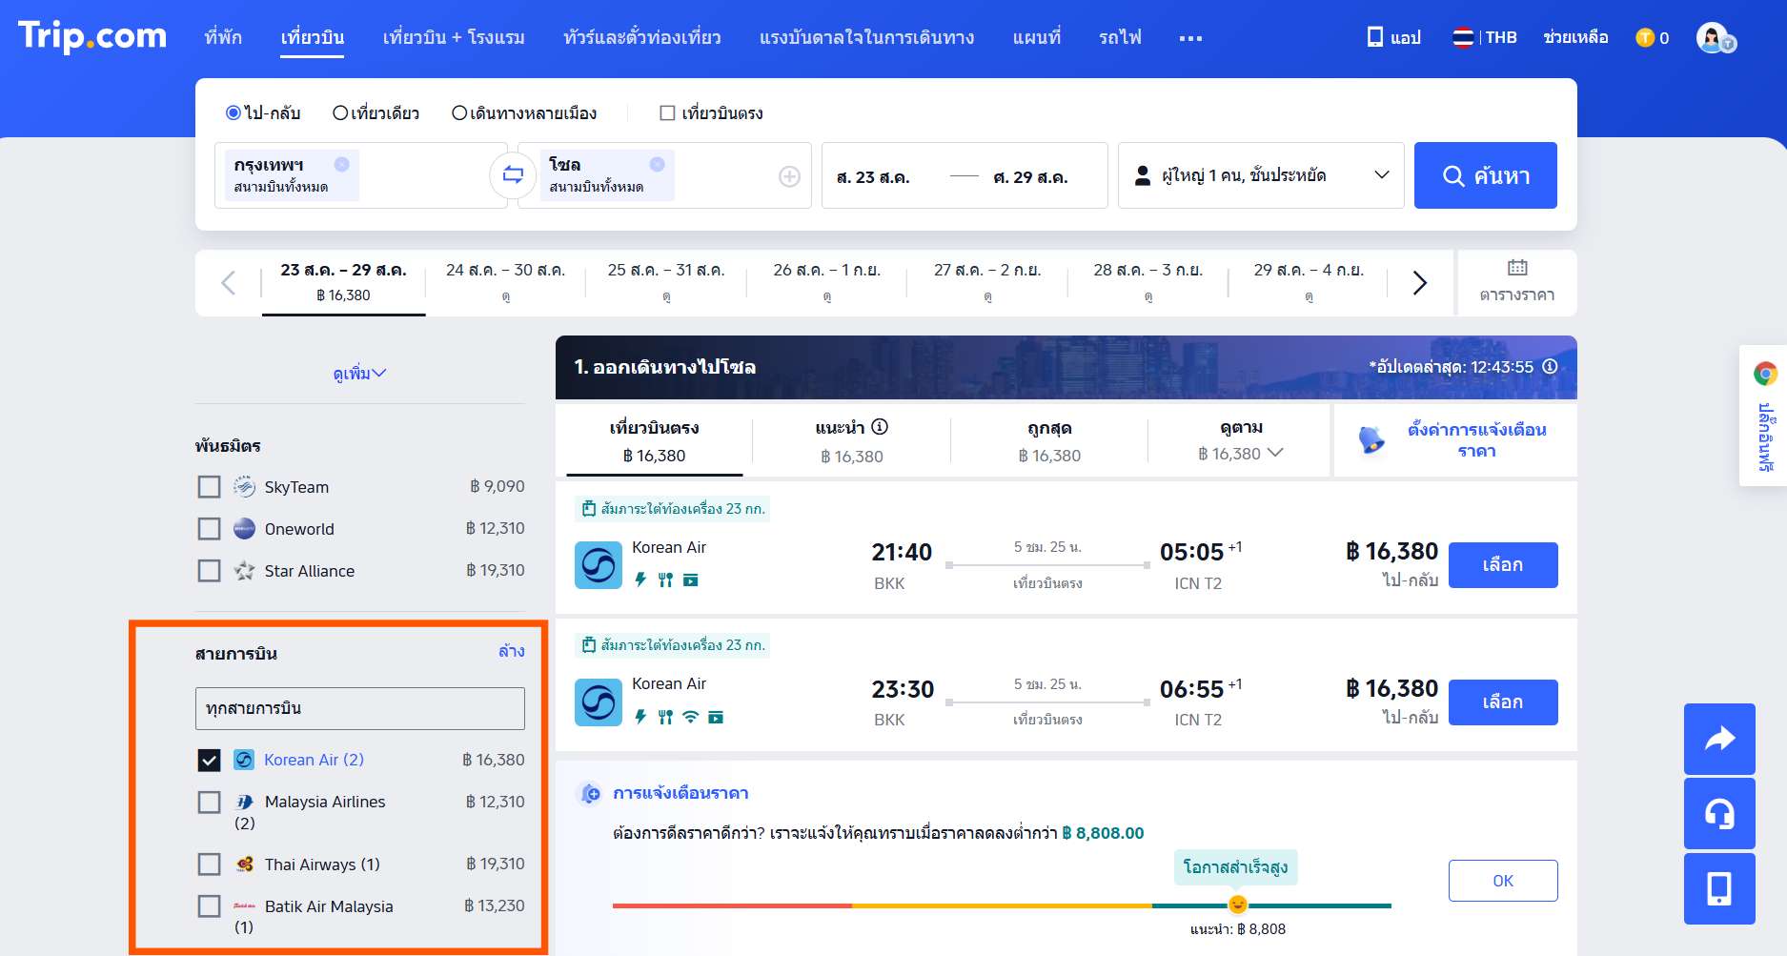Open the 'เที่ยวบิน + โรงแรม' menu
This screenshot has height=956, width=1787.
click(454, 38)
